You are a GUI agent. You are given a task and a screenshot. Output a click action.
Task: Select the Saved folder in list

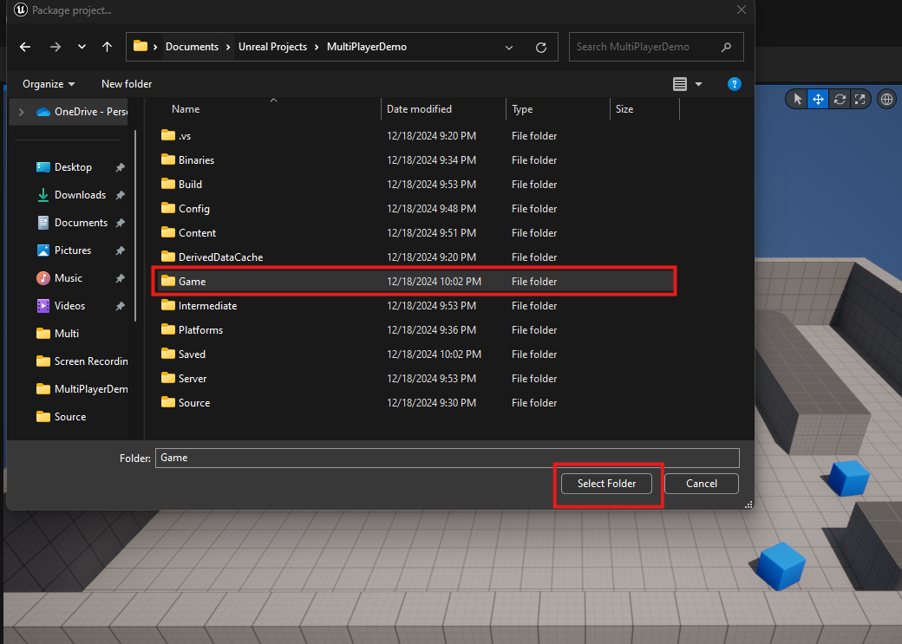click(192, 355)
